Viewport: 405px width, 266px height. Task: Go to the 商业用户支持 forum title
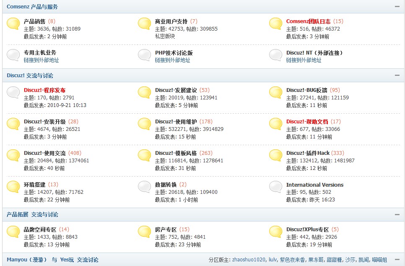point(171,21)
